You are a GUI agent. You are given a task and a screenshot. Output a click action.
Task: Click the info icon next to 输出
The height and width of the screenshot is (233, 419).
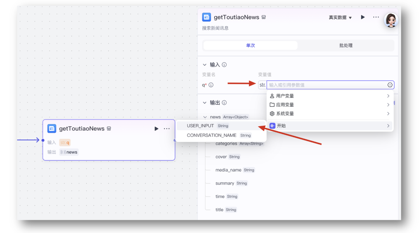[x=224, y=103]
